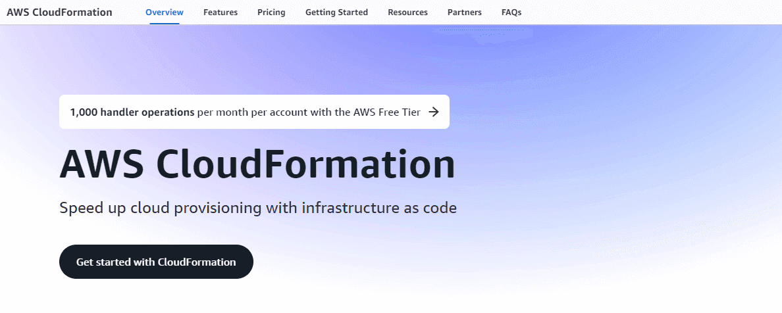
Task: Open the Getting Started tab
Action: click(x=336, y=12)
